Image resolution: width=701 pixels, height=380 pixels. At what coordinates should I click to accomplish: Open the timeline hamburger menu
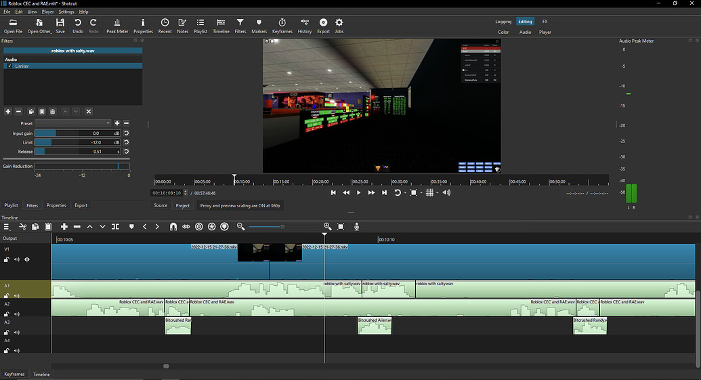7,227
